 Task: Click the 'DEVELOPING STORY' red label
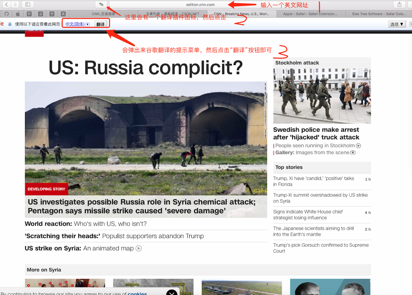[x=46, y=189]
